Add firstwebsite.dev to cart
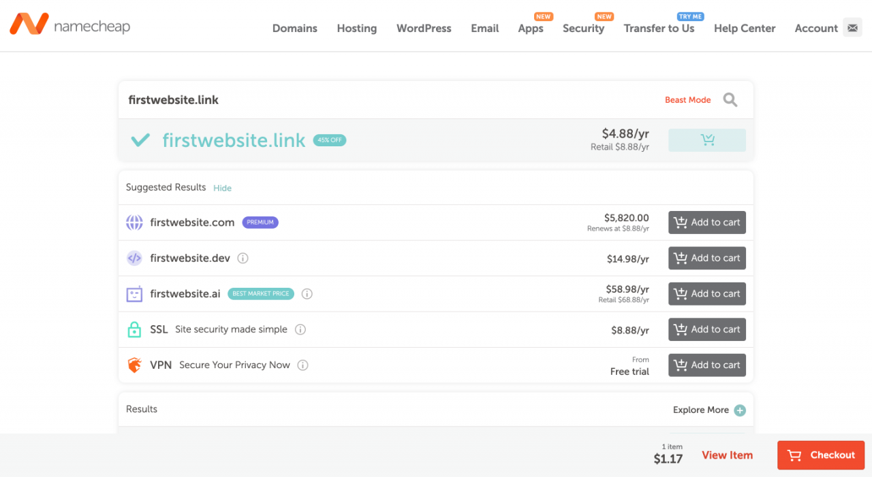This screenshot has width=872, height=477. 707,258
